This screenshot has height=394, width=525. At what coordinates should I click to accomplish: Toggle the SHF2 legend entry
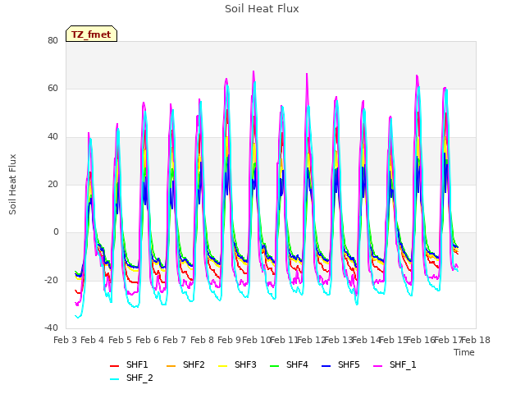click(185, 364)
